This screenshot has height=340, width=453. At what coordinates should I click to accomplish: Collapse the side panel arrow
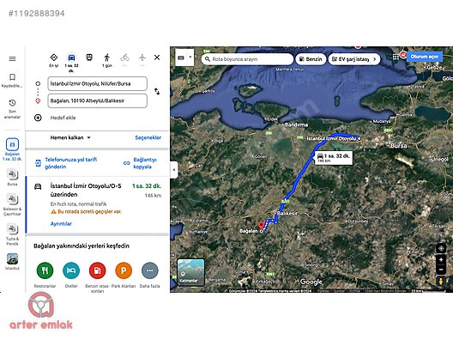point(173,169)
